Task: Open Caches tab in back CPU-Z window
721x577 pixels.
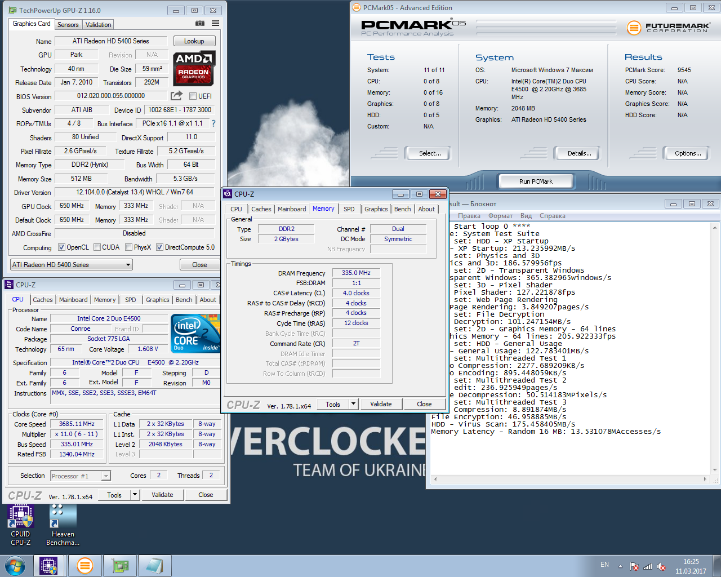Action: pos(43,300)
